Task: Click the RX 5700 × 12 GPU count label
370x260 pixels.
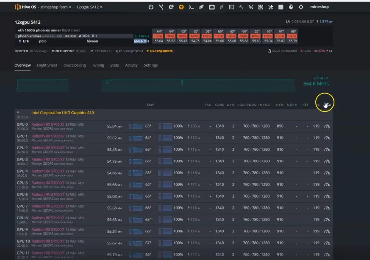Action: click(x=323, y=51)
